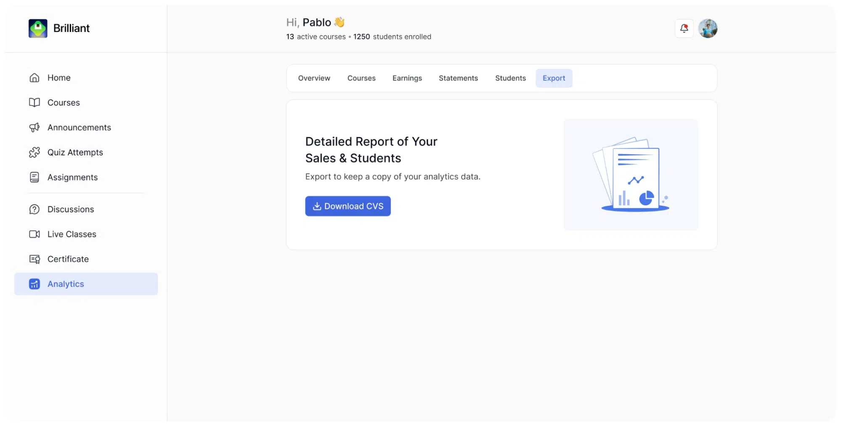Open the user profile avatar

tap(708, 29)
